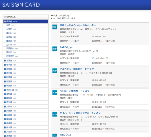Expand the 大阪府 (2) area

(x=26, y=107)
